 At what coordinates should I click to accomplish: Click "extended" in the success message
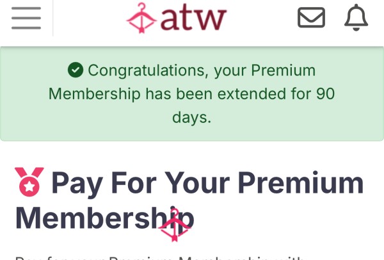tap(252, 93)
